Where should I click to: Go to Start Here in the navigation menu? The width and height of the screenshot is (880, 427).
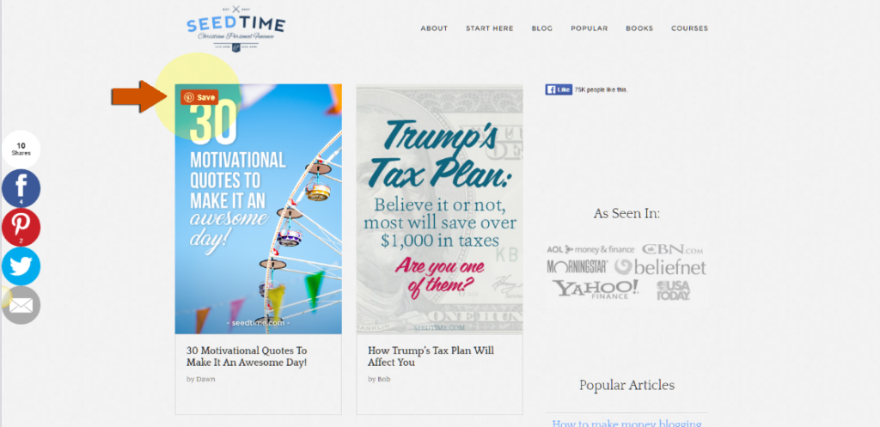489,28
